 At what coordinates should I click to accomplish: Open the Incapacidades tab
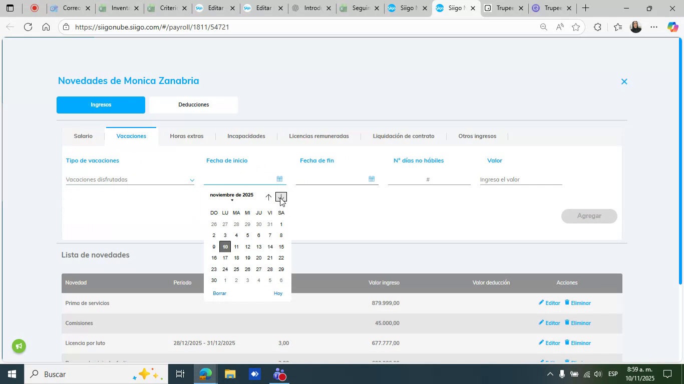point(246,136)
